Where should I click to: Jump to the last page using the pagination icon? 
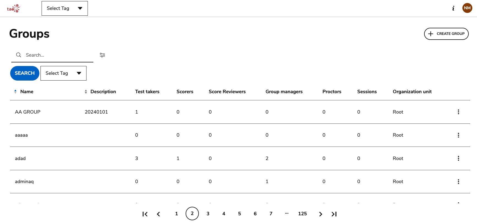click(x=334, y=214)
